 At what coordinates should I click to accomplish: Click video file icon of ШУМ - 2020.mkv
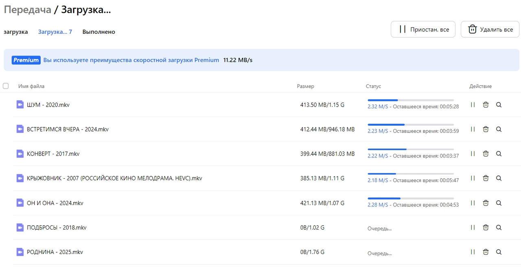[x=20, y=105]
